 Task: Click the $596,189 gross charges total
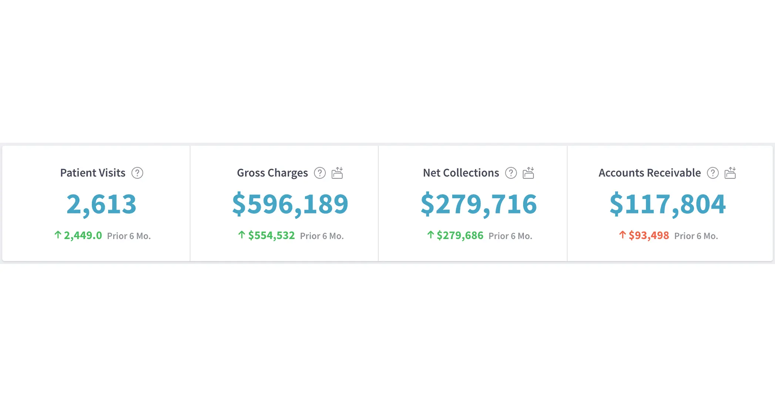coord(290,204)
